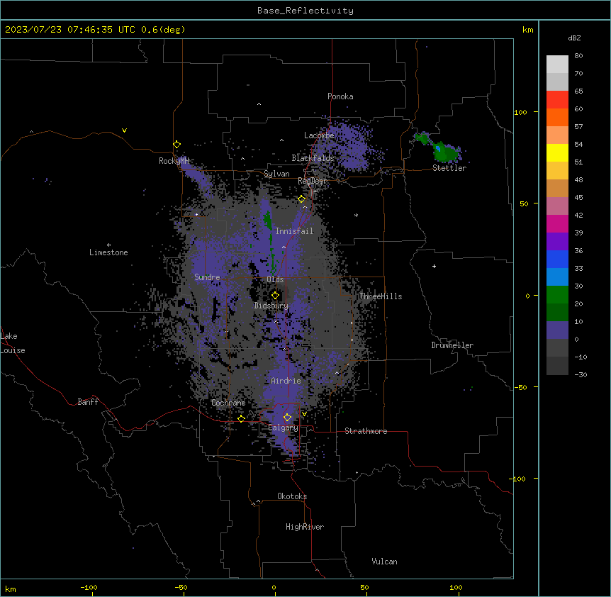
Task: Click the magenta 42 dBZ legend swatch
Action: (557, 223)
